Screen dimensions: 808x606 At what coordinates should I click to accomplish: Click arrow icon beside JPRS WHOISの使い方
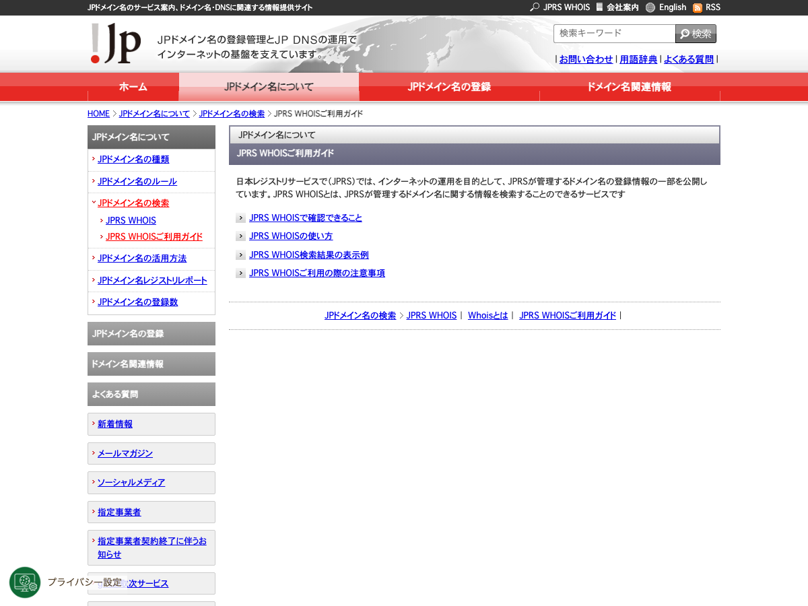[240, 236]
